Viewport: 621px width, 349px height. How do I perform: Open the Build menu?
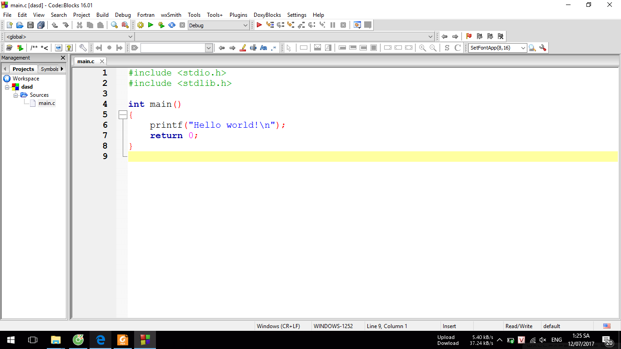pyautogui.click(x=102, y=15)
